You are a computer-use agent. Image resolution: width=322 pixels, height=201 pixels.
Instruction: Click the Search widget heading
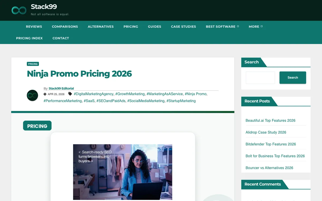click(251, 62)
